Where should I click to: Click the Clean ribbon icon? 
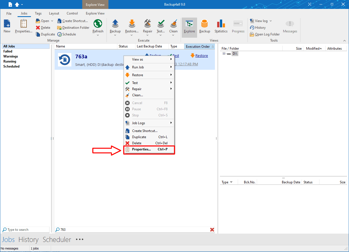pos(173,27)
